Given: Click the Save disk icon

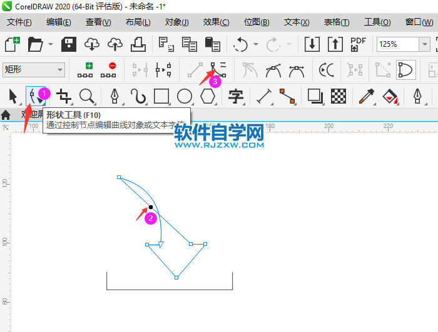Looking at the screenshot, I should pyautogui.click(x=68, y=44).
